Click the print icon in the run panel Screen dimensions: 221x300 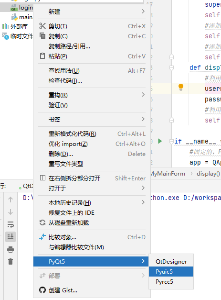pyautogui.click(x=11, y=249)
